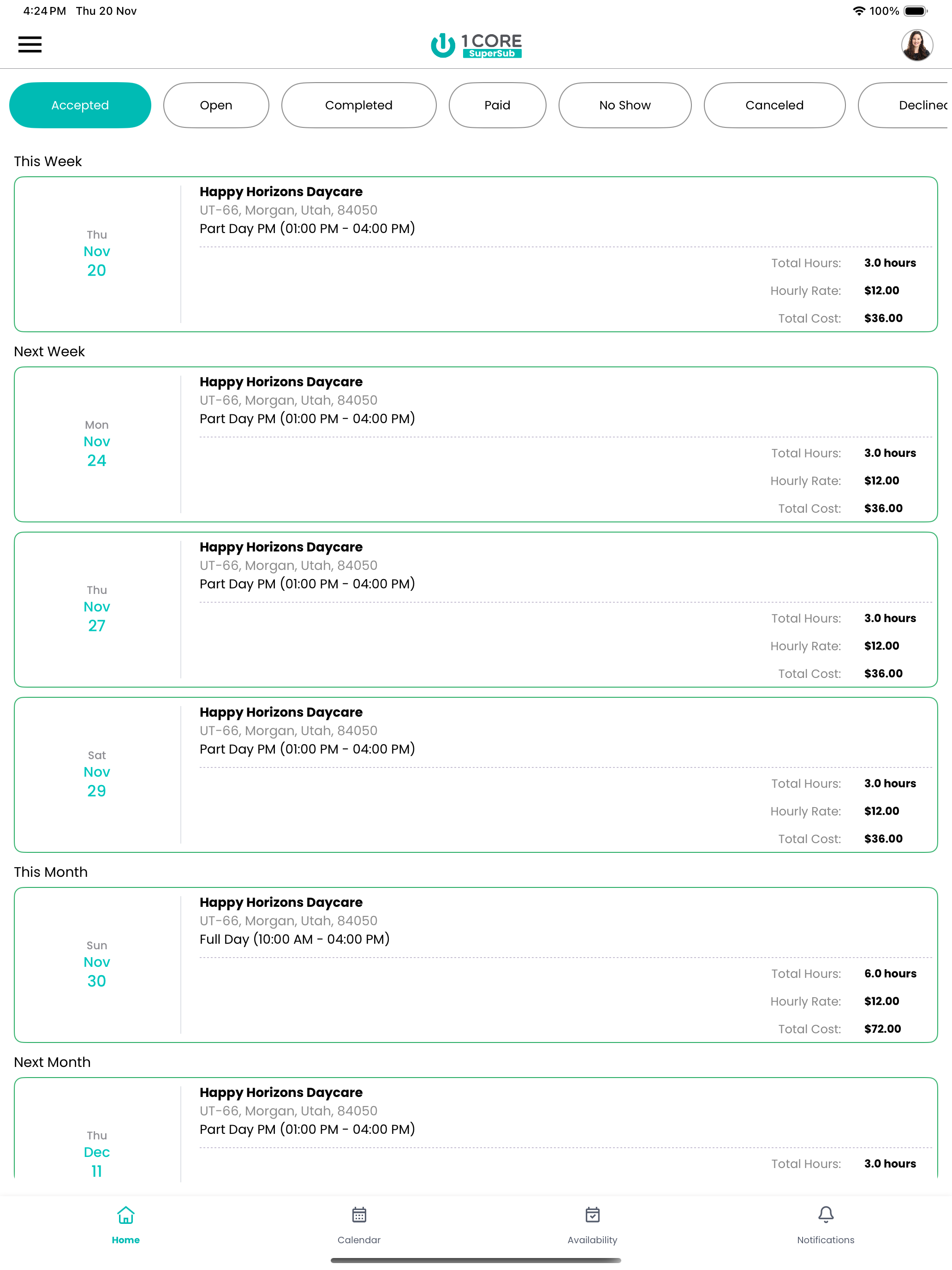Open the Thu Nov 27 job card
952x1270 pixels.
coord(476,610)
